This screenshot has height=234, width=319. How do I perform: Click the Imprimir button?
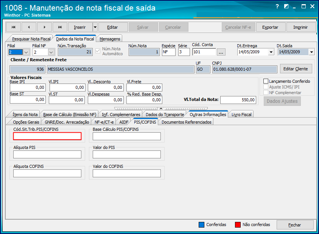300,27
